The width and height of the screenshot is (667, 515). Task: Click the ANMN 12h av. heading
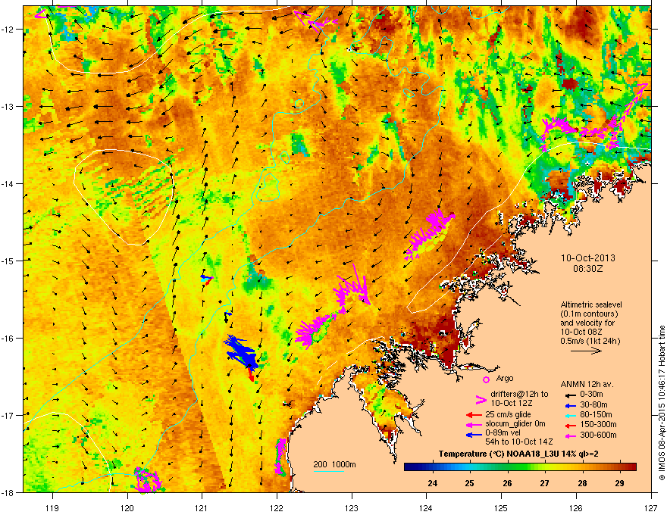(587, 384)
